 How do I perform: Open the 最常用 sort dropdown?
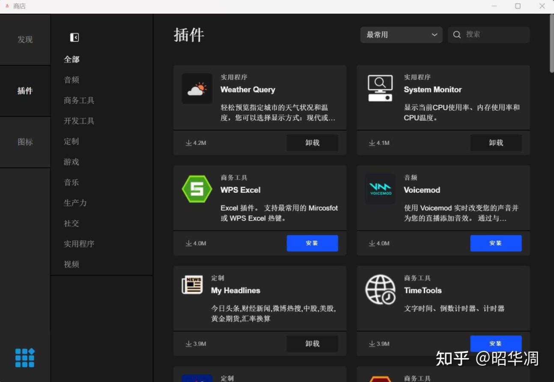(x=402, y=35)
